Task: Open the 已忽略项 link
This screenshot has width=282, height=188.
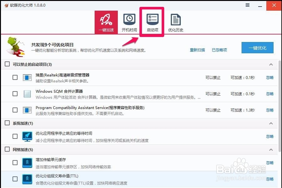Action: (219, 50)
